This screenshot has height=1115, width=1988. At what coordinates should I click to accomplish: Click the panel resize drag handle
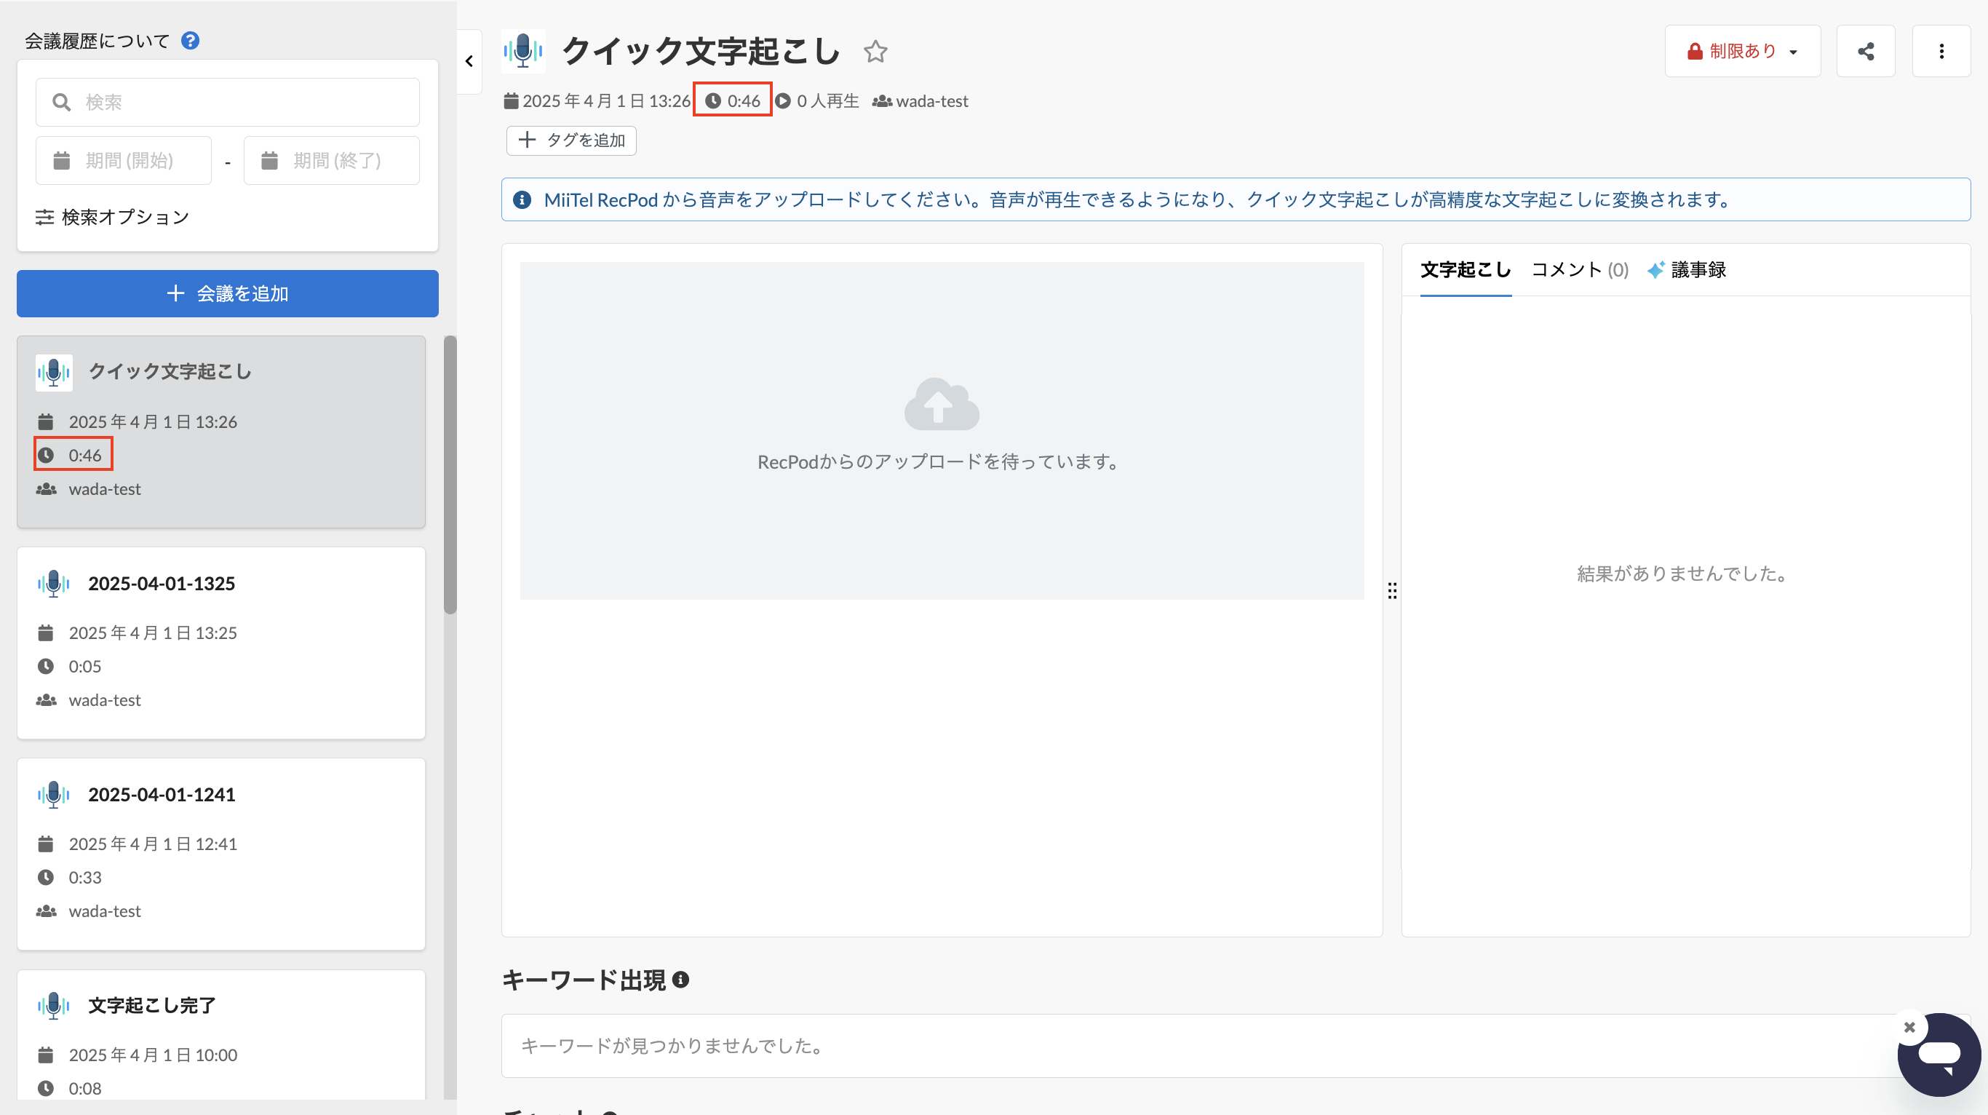click(1392, 591)
